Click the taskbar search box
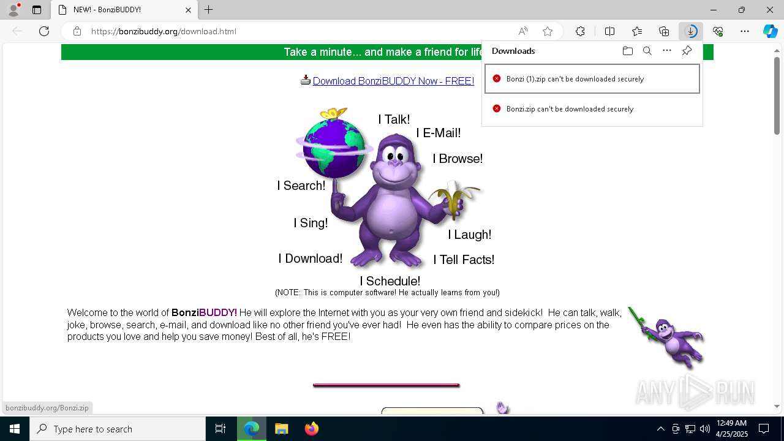This screenshot has width=784, height=441. 118,429
